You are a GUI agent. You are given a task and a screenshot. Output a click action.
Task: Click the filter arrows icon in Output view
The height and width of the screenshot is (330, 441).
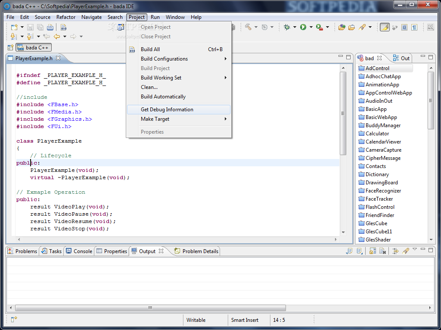[395, 251]
